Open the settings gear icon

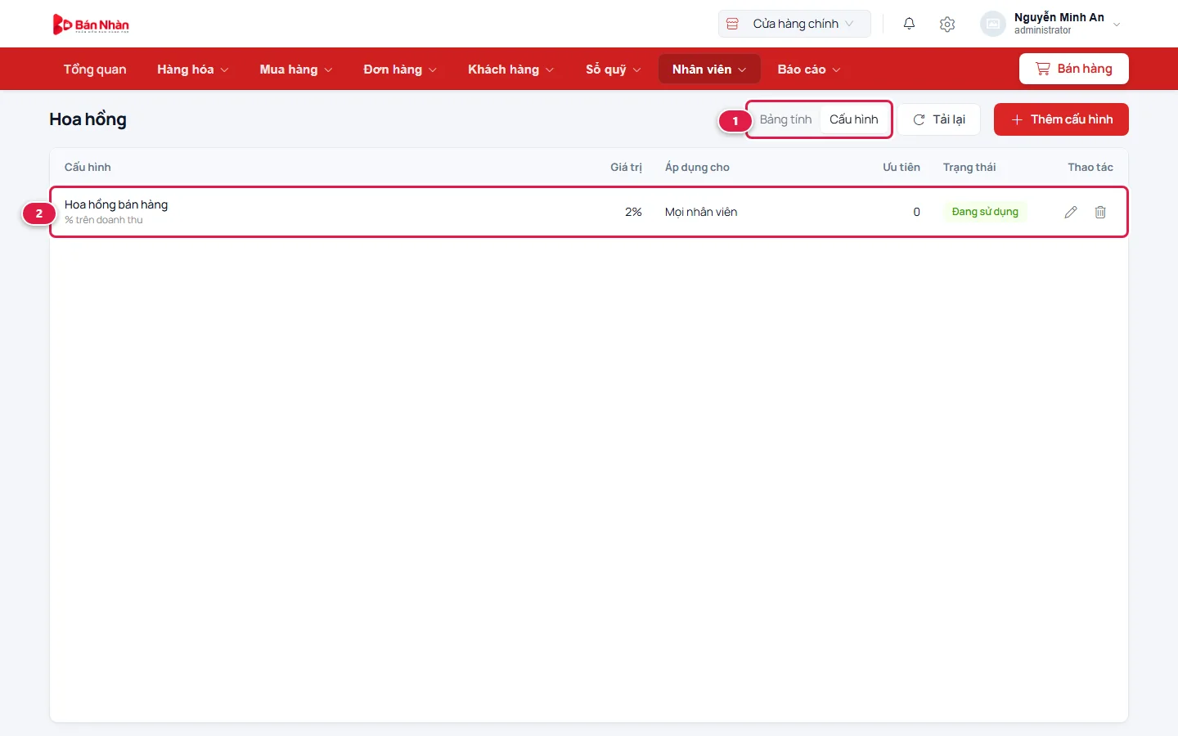pyautogui.click(x=947, y=24)
